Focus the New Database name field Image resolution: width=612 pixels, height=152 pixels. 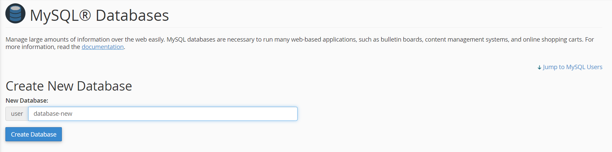click(163, 114)
